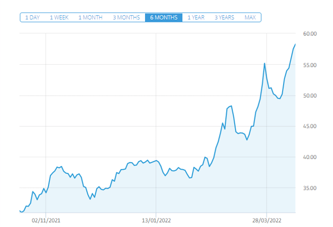The image size is (333, 227).
Task: Click the active 6 MONTHS tab
Action: (x=164, y=17)
